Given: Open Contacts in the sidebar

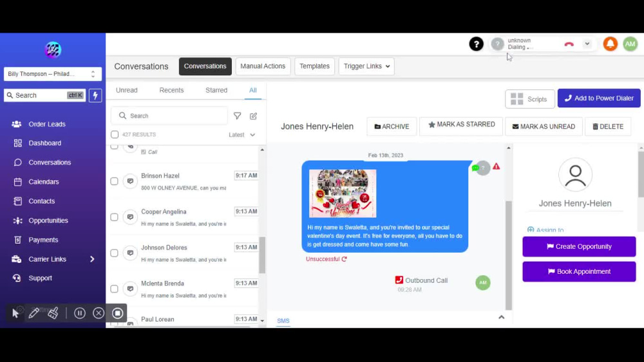Looking at the screenshot, I should pyautogui.click(x=41, y=201).
